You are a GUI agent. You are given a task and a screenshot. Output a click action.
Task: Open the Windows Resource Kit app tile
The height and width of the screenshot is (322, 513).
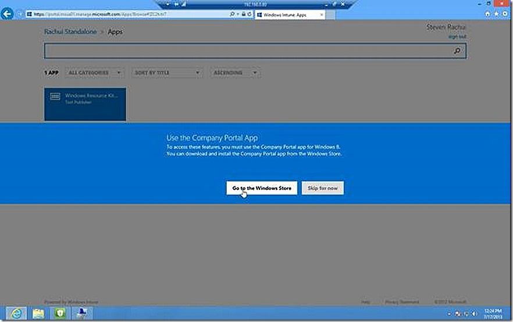85,104
